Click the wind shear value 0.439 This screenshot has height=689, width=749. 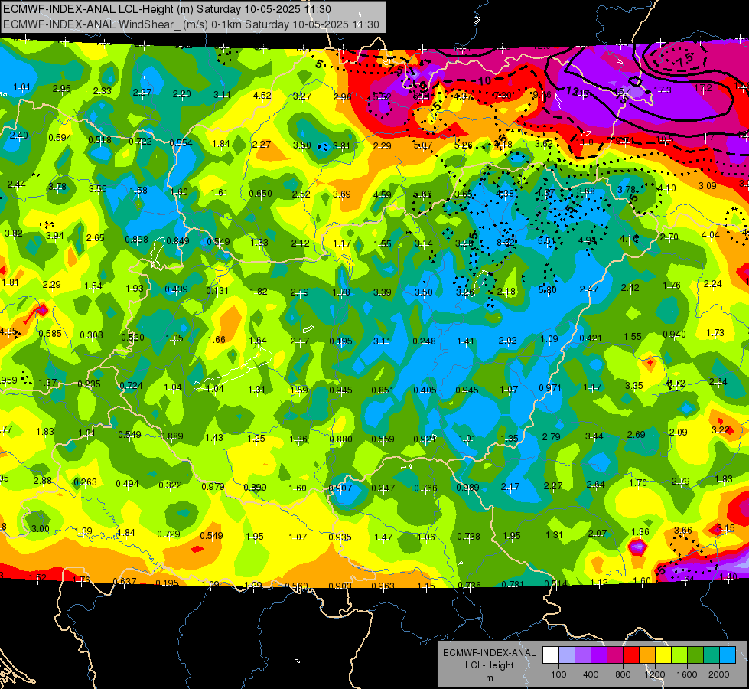pos(176,289)
